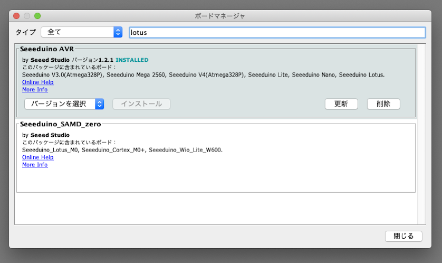Click the ボードマネージャ title bar text
The width and height of the screenshot is (442, 263).
(220, 16)
